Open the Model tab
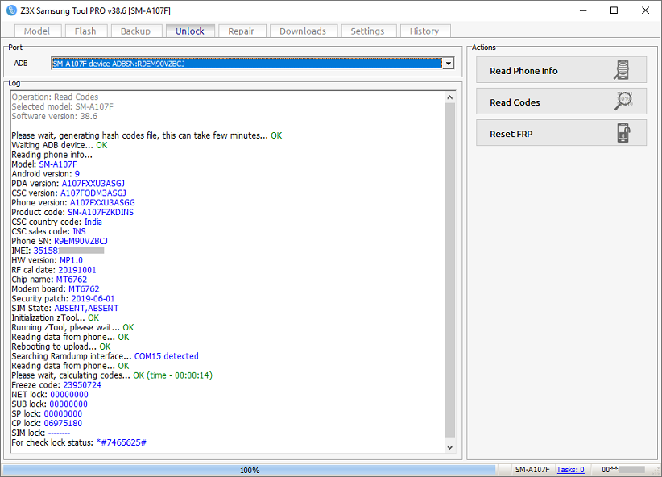 point(37,31)
